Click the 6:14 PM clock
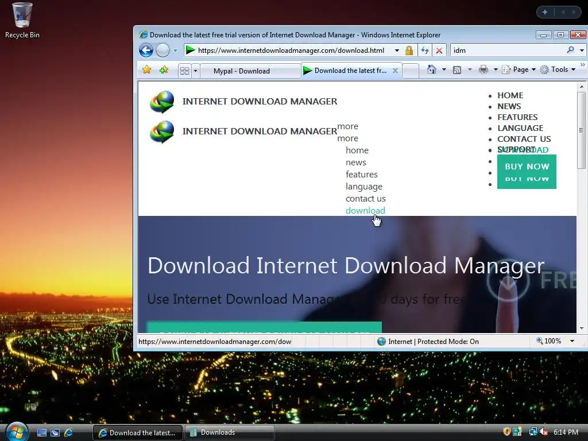The width and height of the screenshot is (588, 441). (566, 432)
